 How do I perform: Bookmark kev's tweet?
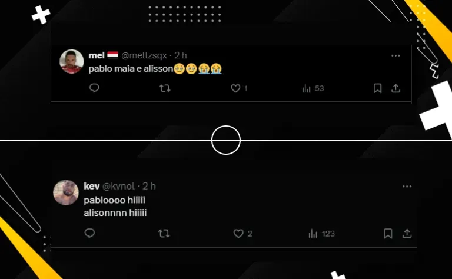[388, 234]
